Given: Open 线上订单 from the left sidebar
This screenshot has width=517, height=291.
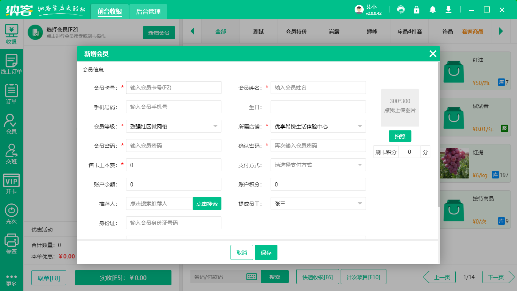Looking at the screenshot, I should pyautogui.click(x=11, y=64).
